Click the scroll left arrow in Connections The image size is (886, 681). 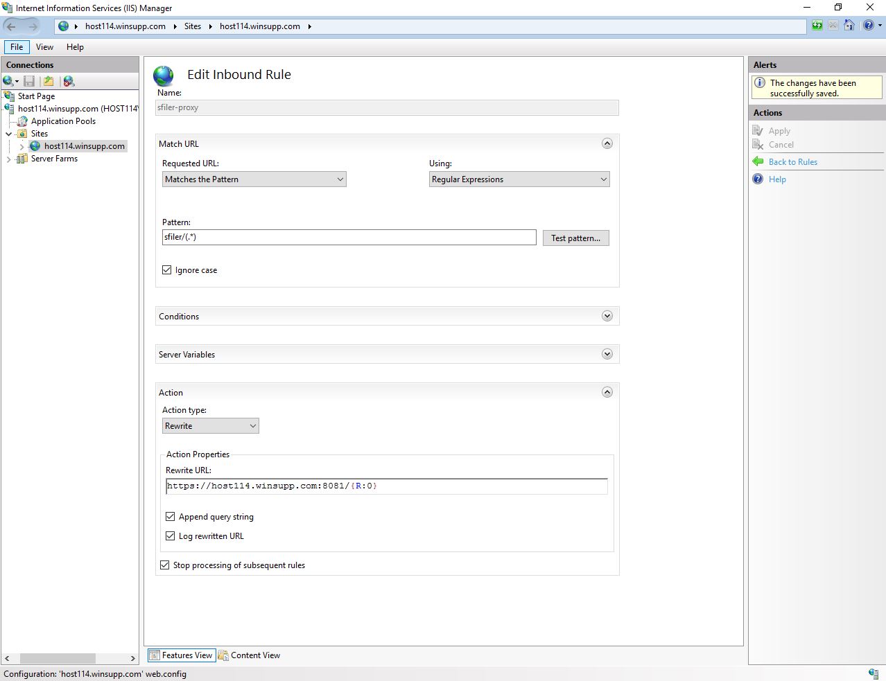(7, 658)
